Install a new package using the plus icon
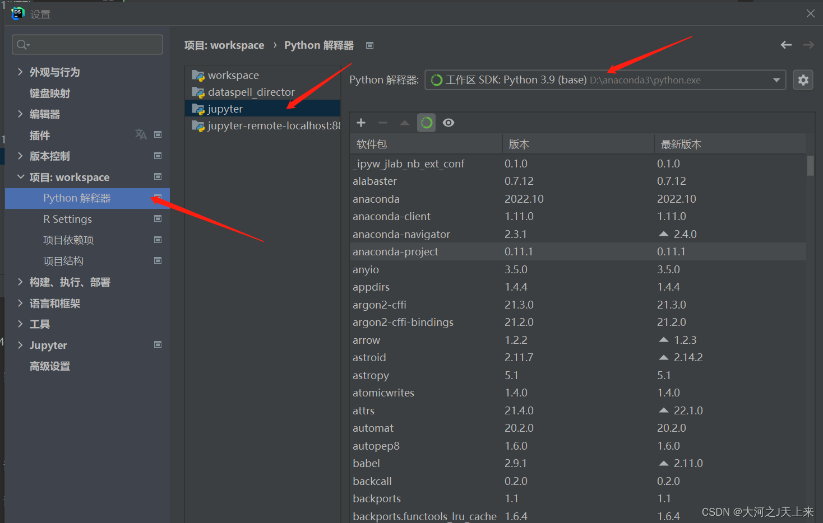 coord(360,122)
